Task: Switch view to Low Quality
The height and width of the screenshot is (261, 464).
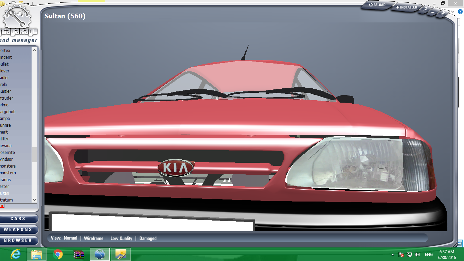Action: click(x=121, y=238)
